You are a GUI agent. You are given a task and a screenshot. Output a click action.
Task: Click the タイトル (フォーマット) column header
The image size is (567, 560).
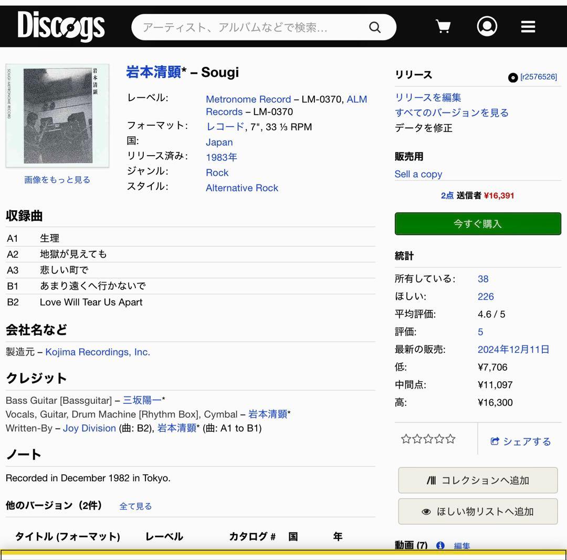pyautogui.click(x=68, y=536)
